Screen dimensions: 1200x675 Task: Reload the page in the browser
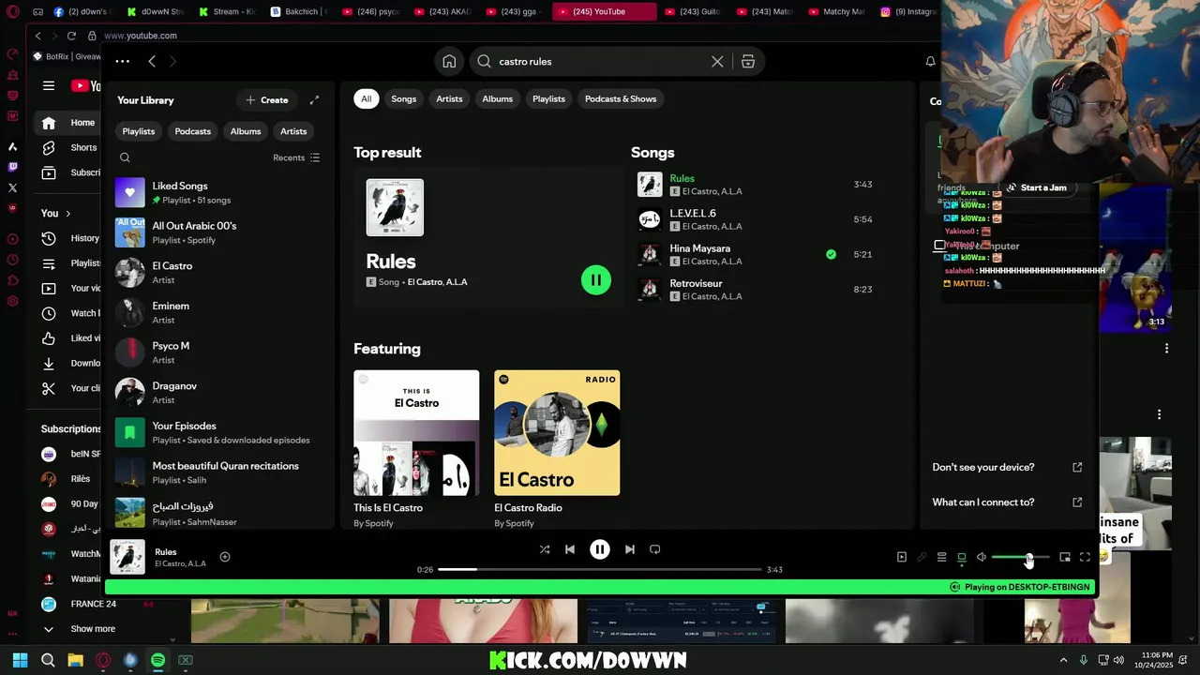point(71,36)
